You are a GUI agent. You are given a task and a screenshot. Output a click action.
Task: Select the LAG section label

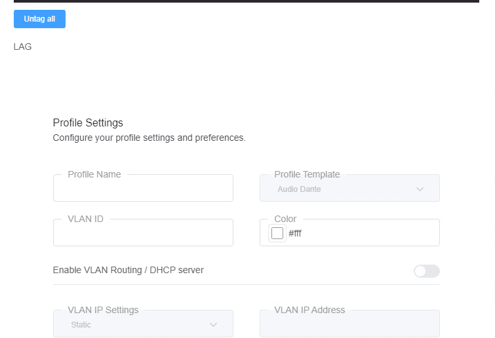tap(22, 47)
